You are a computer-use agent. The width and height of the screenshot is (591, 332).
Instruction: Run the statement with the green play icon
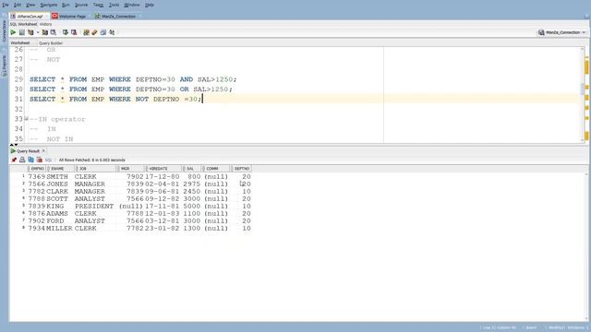click(x=13, y=33)
